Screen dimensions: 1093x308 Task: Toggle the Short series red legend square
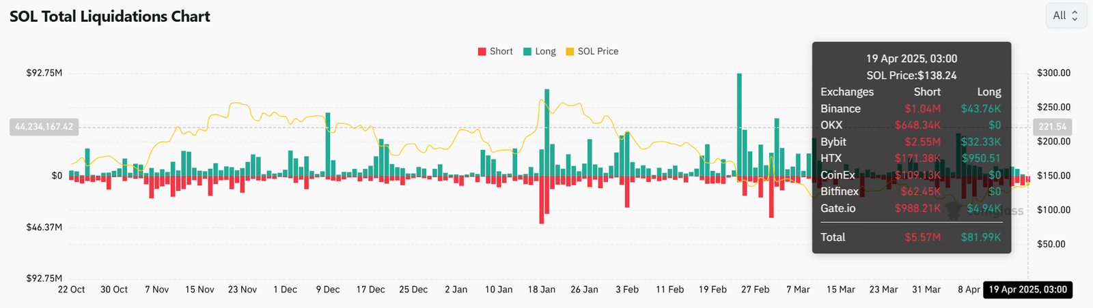tap(482, 52)
